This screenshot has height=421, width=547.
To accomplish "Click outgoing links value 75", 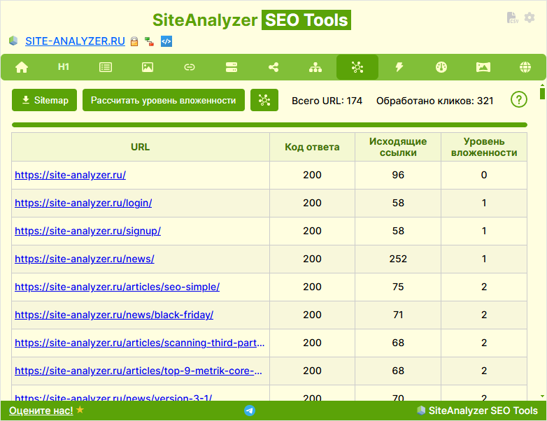I will (x=398, y=287).
